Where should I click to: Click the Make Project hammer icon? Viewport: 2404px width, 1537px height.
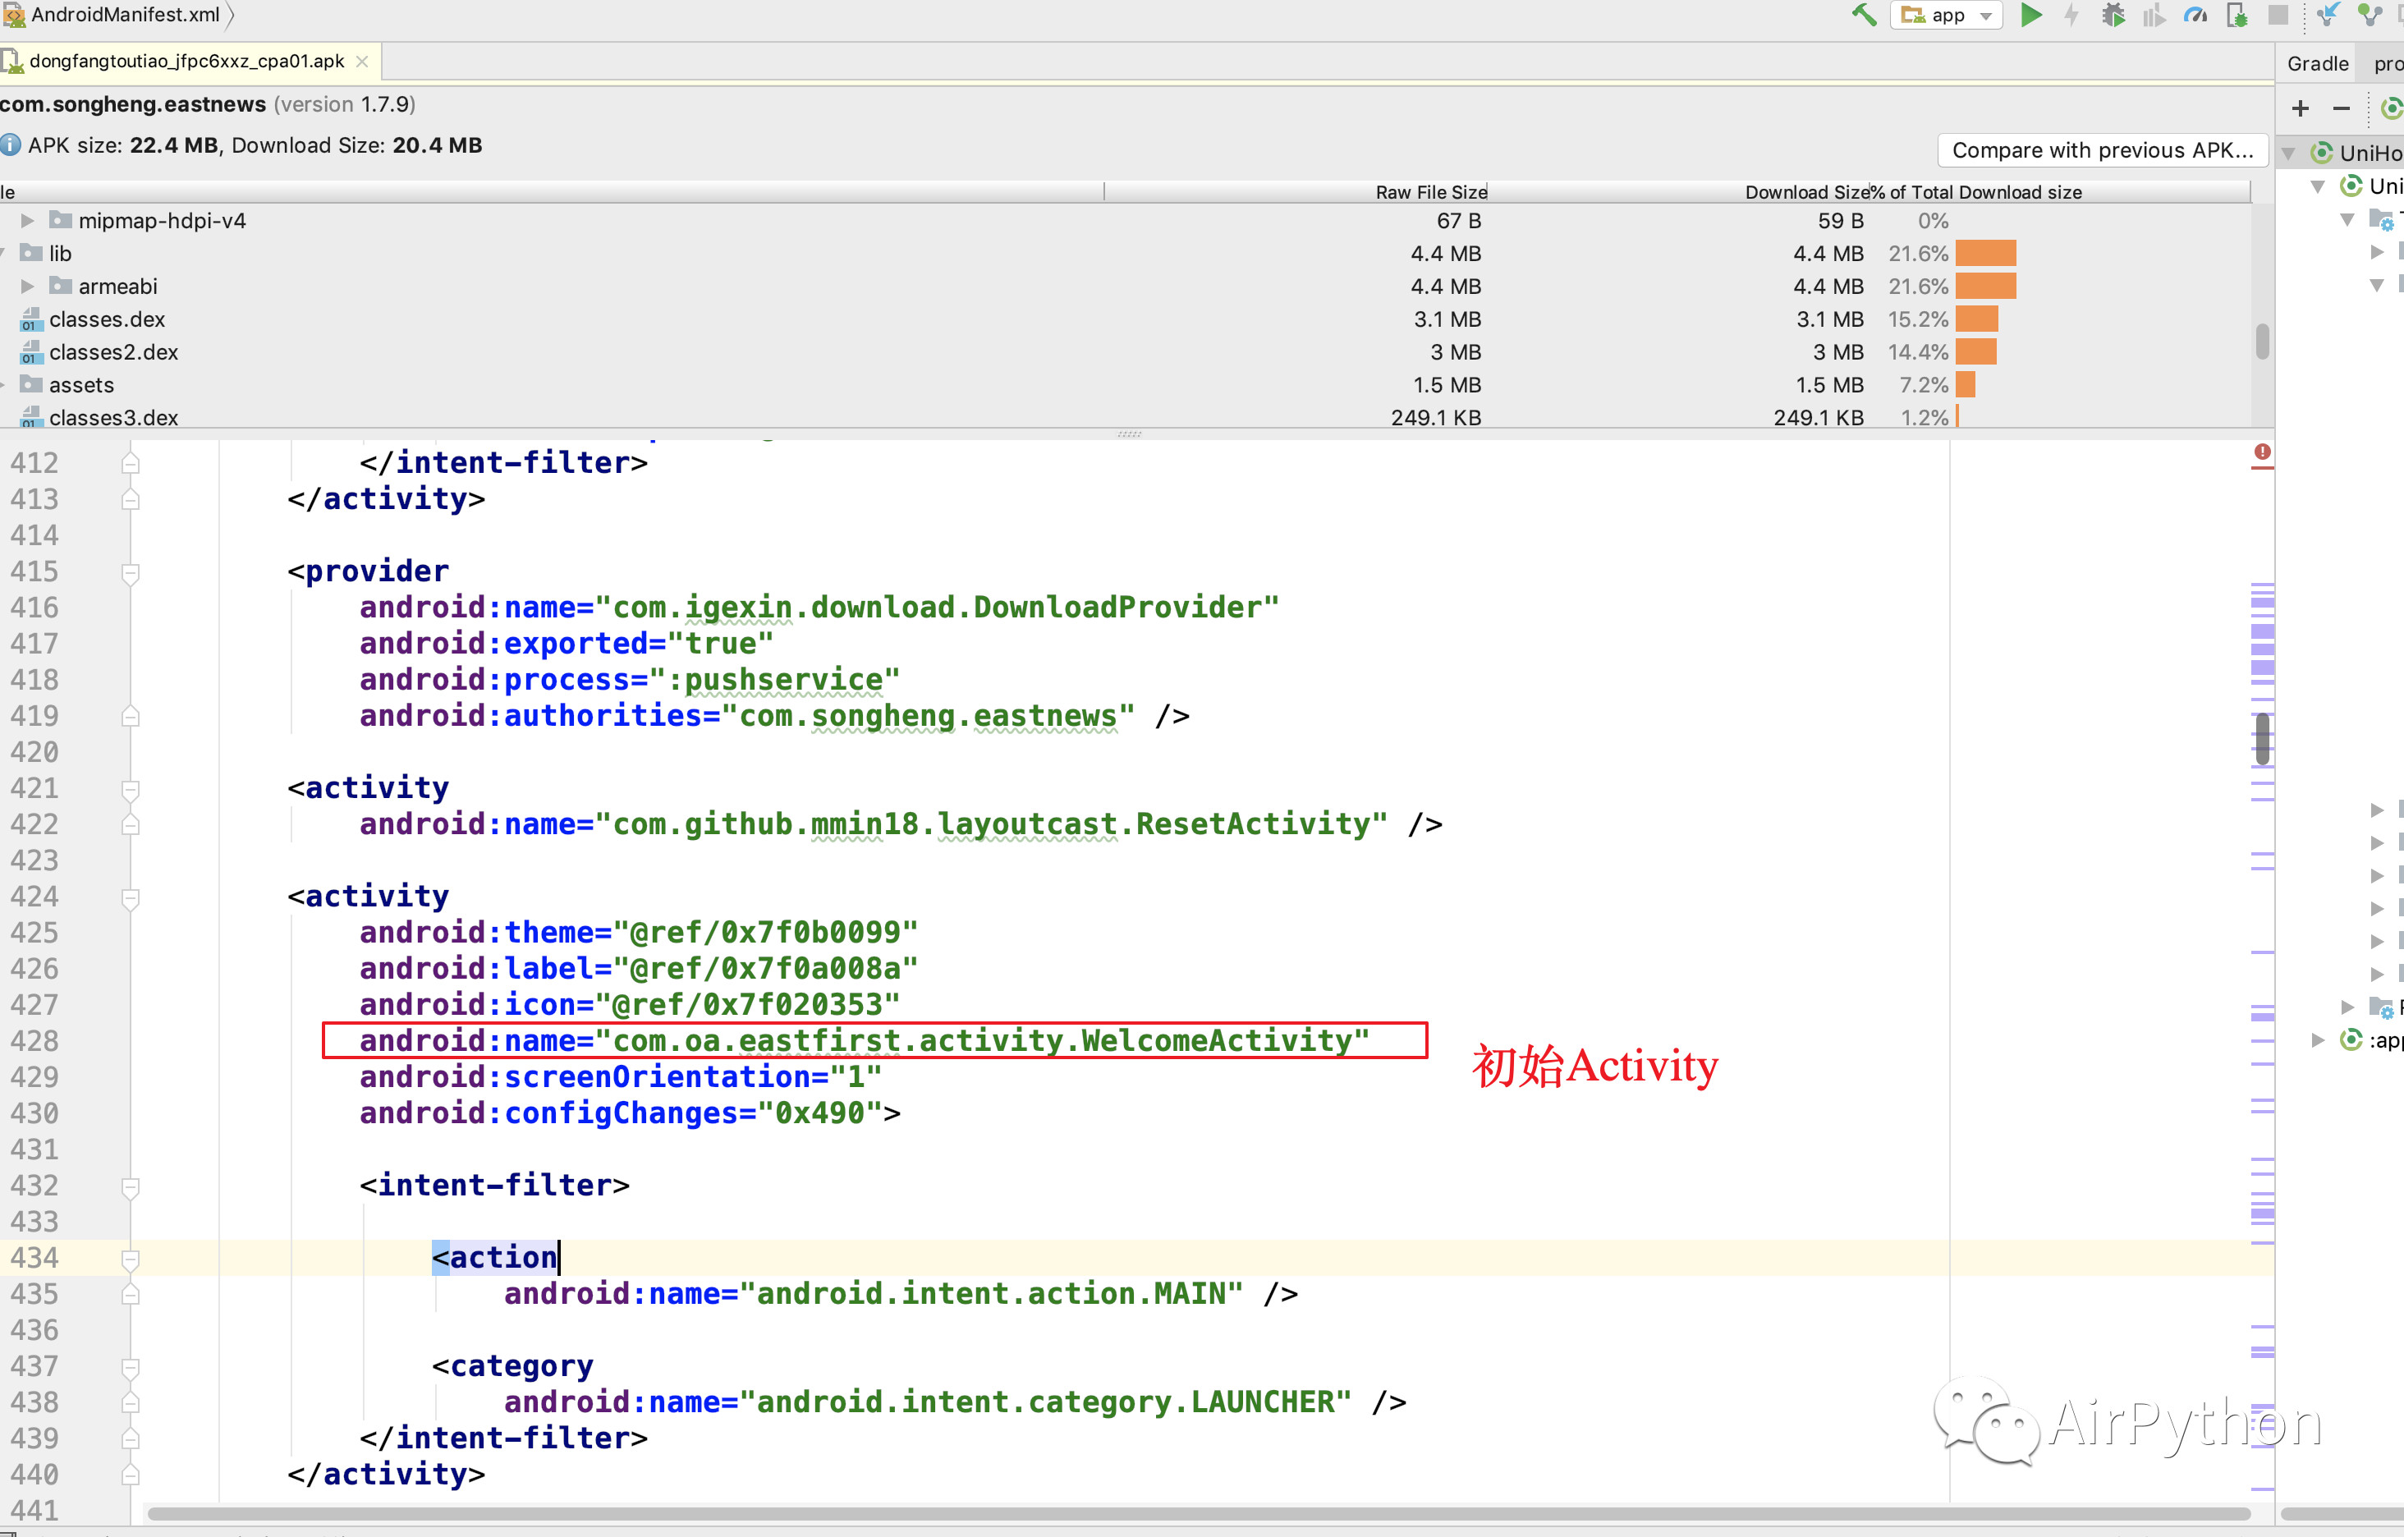(1863, 15)
